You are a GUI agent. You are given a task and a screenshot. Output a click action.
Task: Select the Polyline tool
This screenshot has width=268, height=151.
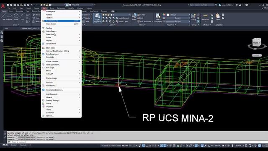[9, 17]
